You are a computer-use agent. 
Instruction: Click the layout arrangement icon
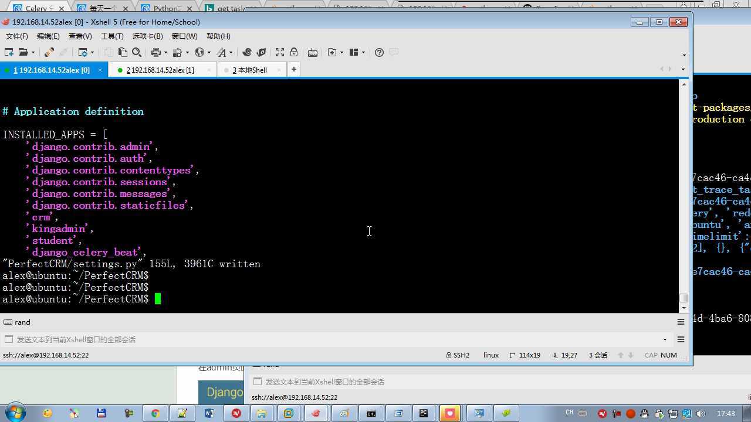click(x=354, y=52)
